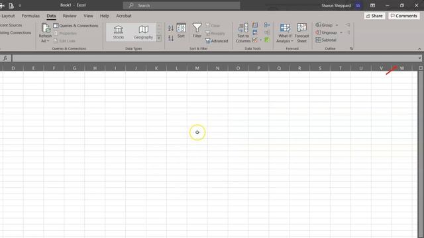Viewport: 424px width, 238px height.
Task: Click Consolidate icon in Data Tools
Action: click(267, 25)
